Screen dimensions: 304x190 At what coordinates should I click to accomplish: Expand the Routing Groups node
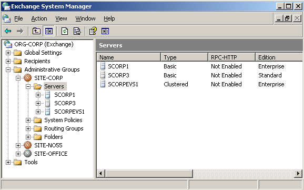pyautogui.click(x=28, y=128)
